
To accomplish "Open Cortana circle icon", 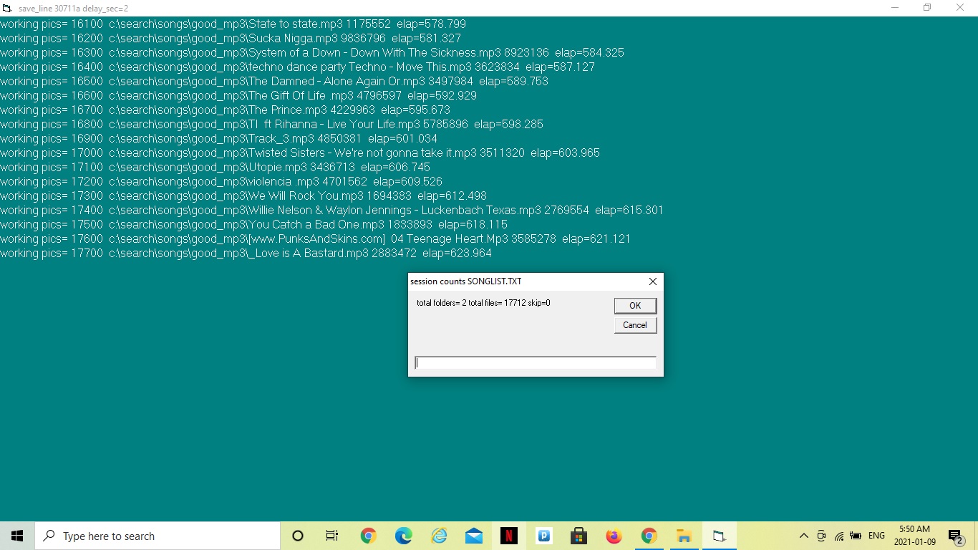I will click(298, 536).
